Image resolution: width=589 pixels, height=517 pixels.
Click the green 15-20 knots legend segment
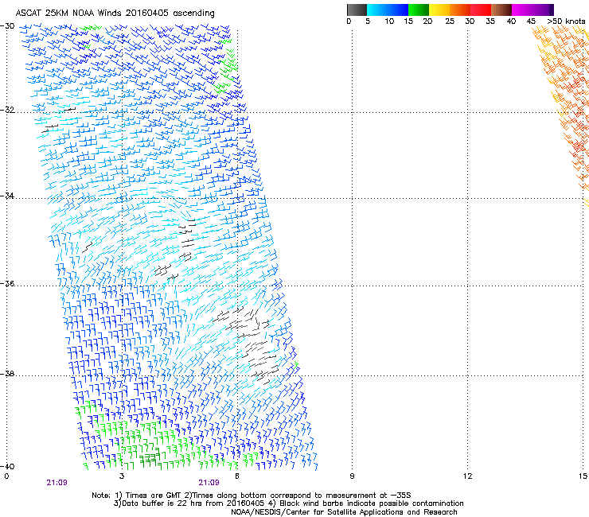(419, 10)
